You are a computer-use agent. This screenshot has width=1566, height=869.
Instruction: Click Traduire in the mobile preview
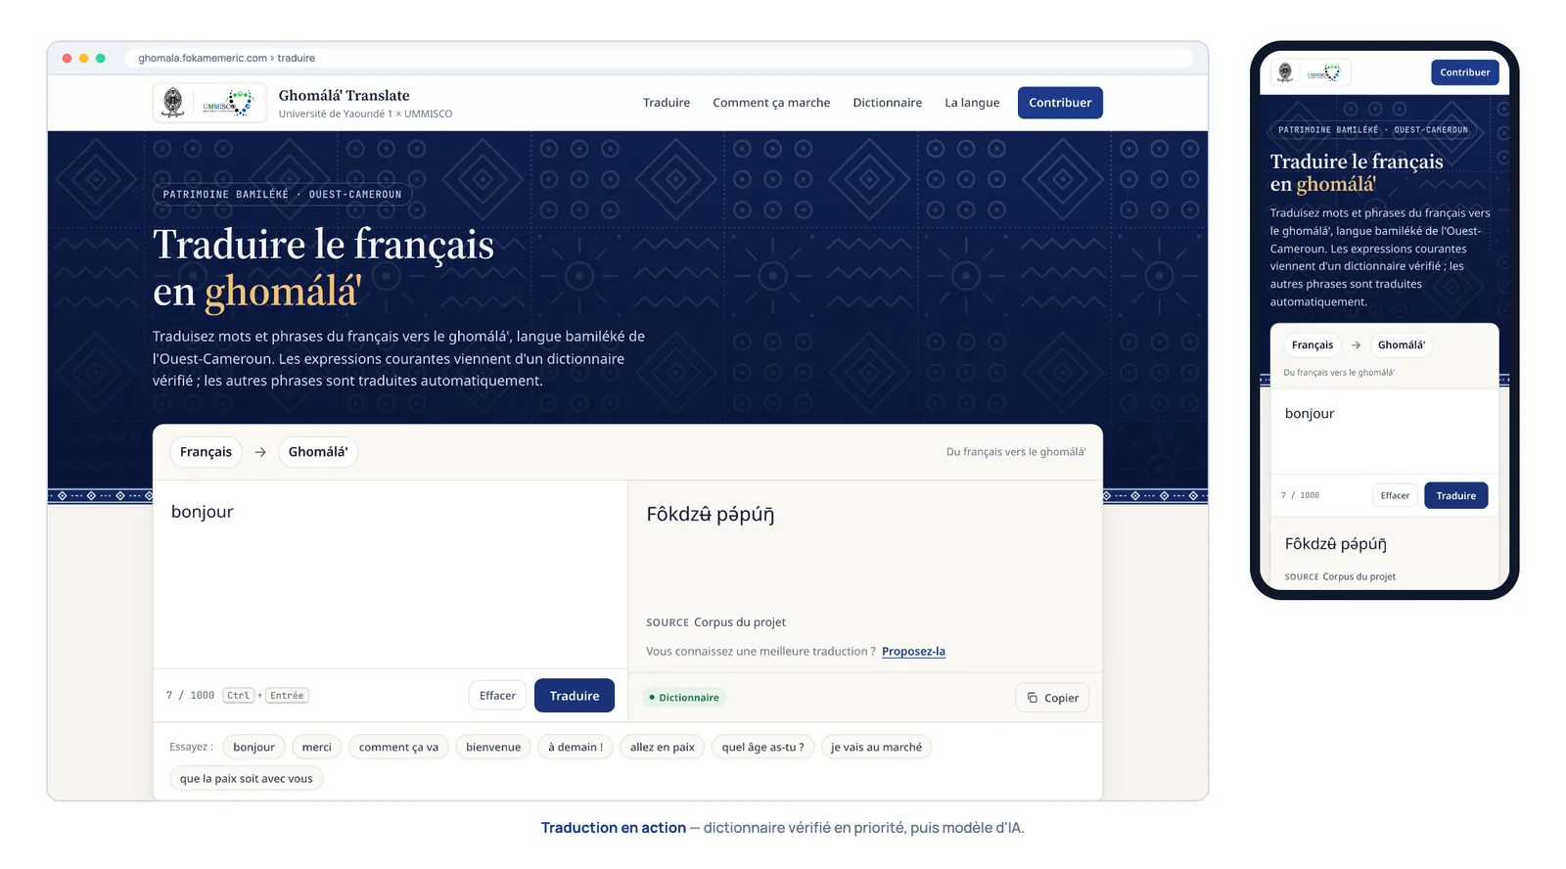(1455, 496)
